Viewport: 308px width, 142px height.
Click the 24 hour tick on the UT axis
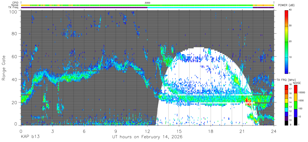274,131
